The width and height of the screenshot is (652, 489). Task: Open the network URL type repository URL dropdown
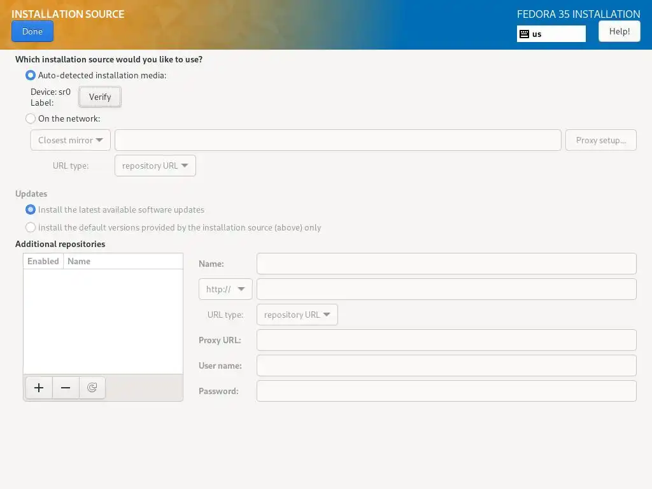155,166
